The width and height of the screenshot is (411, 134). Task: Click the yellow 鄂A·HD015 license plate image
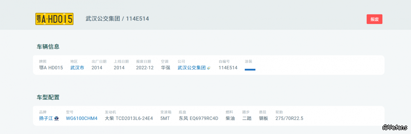pyautogui.click(x=54, y=19)
